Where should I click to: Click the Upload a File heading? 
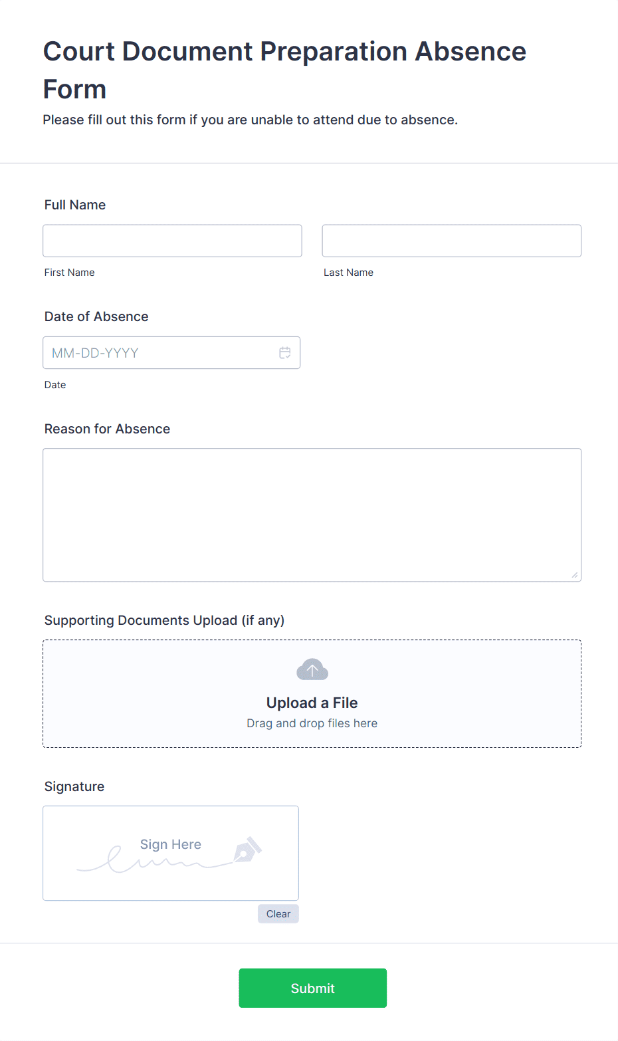[x=312, y=703]
